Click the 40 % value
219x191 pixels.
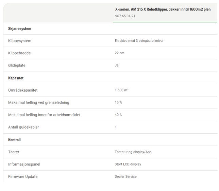[x=118, y=115]
